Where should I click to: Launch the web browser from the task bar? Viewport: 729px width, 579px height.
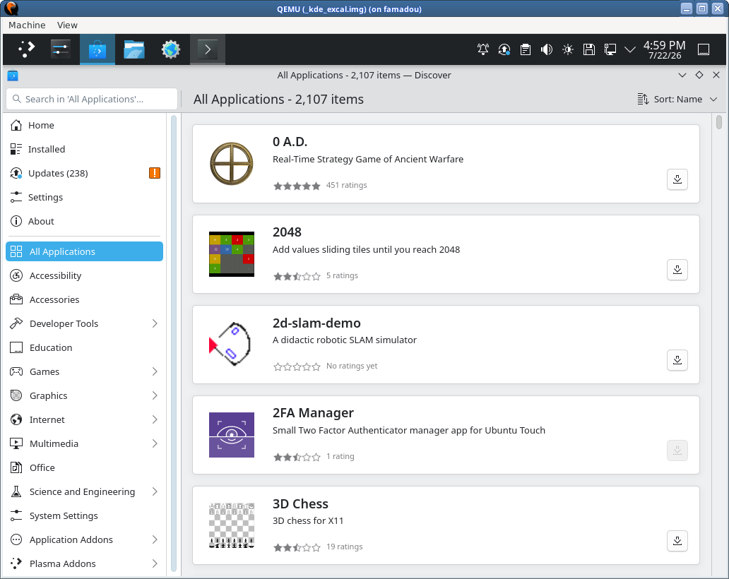[171, 49]
